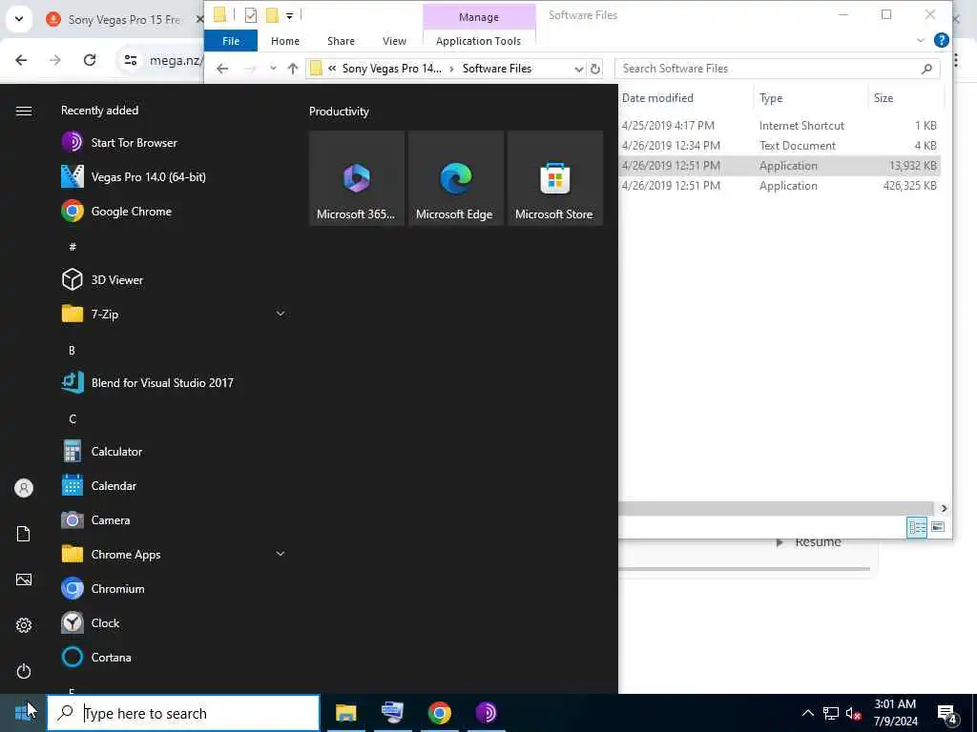Switch to details view in Explorer
Screen dimensions: 977x732
coord(917,527)
